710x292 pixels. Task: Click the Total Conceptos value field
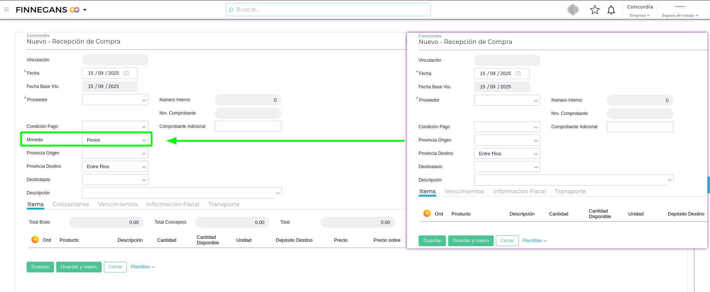coord(232,222)
